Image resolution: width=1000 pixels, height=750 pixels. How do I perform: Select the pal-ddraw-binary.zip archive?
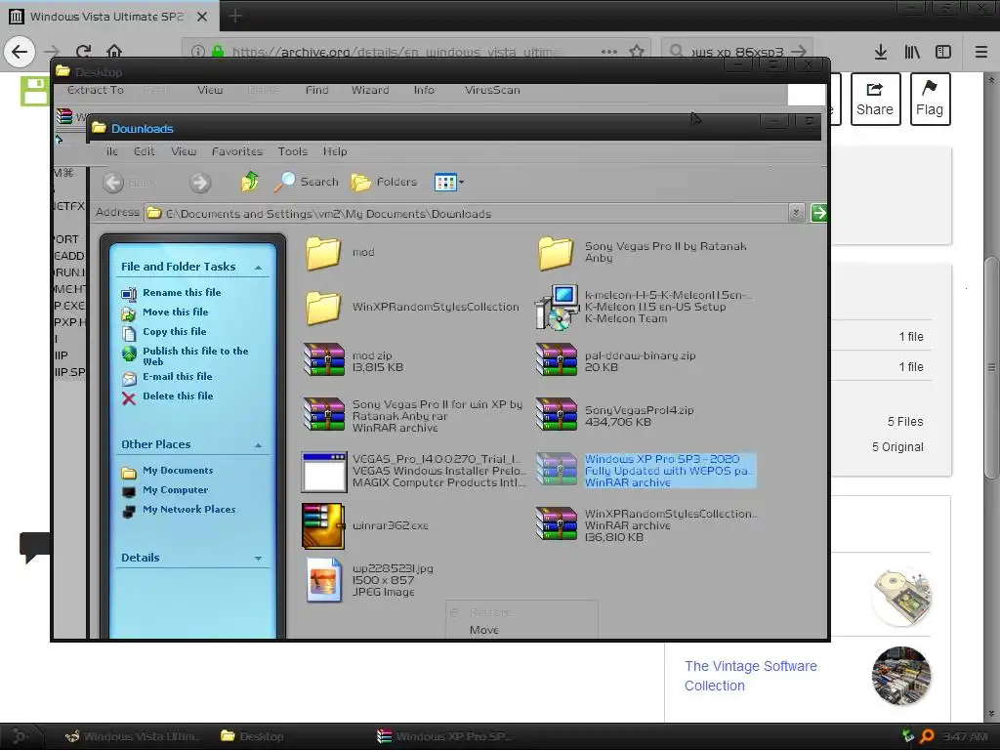(x=557, y=360)
